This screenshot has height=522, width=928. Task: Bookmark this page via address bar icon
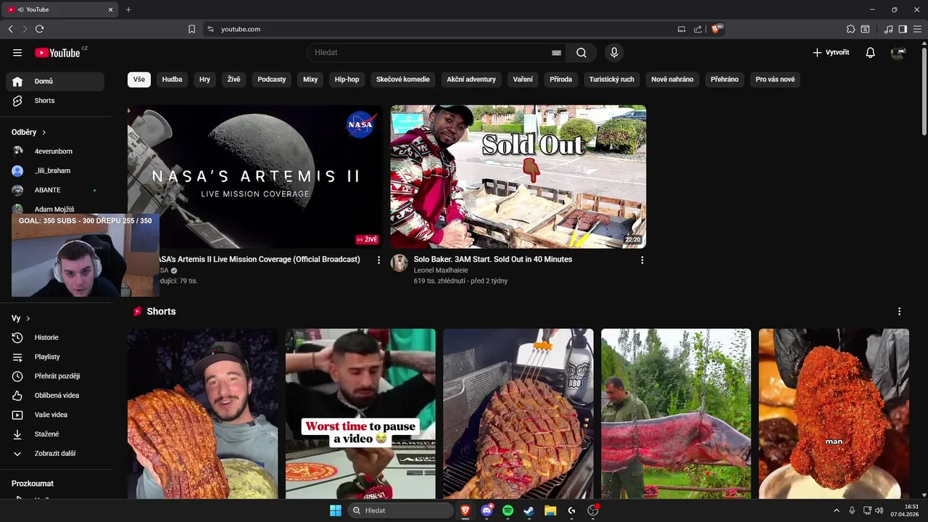pos(191,29)
